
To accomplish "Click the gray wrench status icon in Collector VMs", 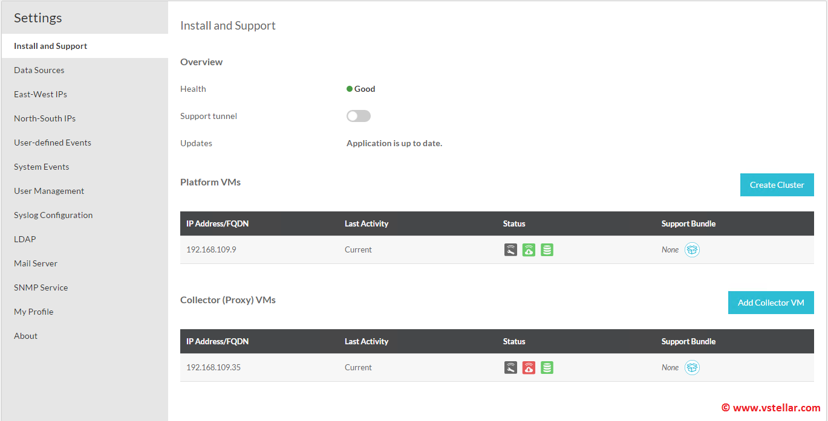I will point(511,367).
